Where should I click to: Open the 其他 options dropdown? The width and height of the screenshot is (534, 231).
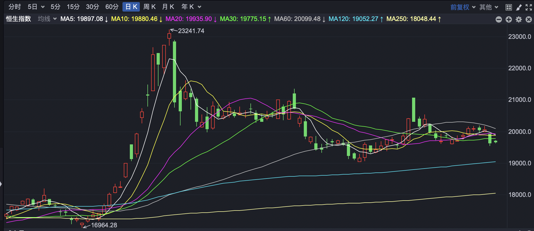[489, 7]
